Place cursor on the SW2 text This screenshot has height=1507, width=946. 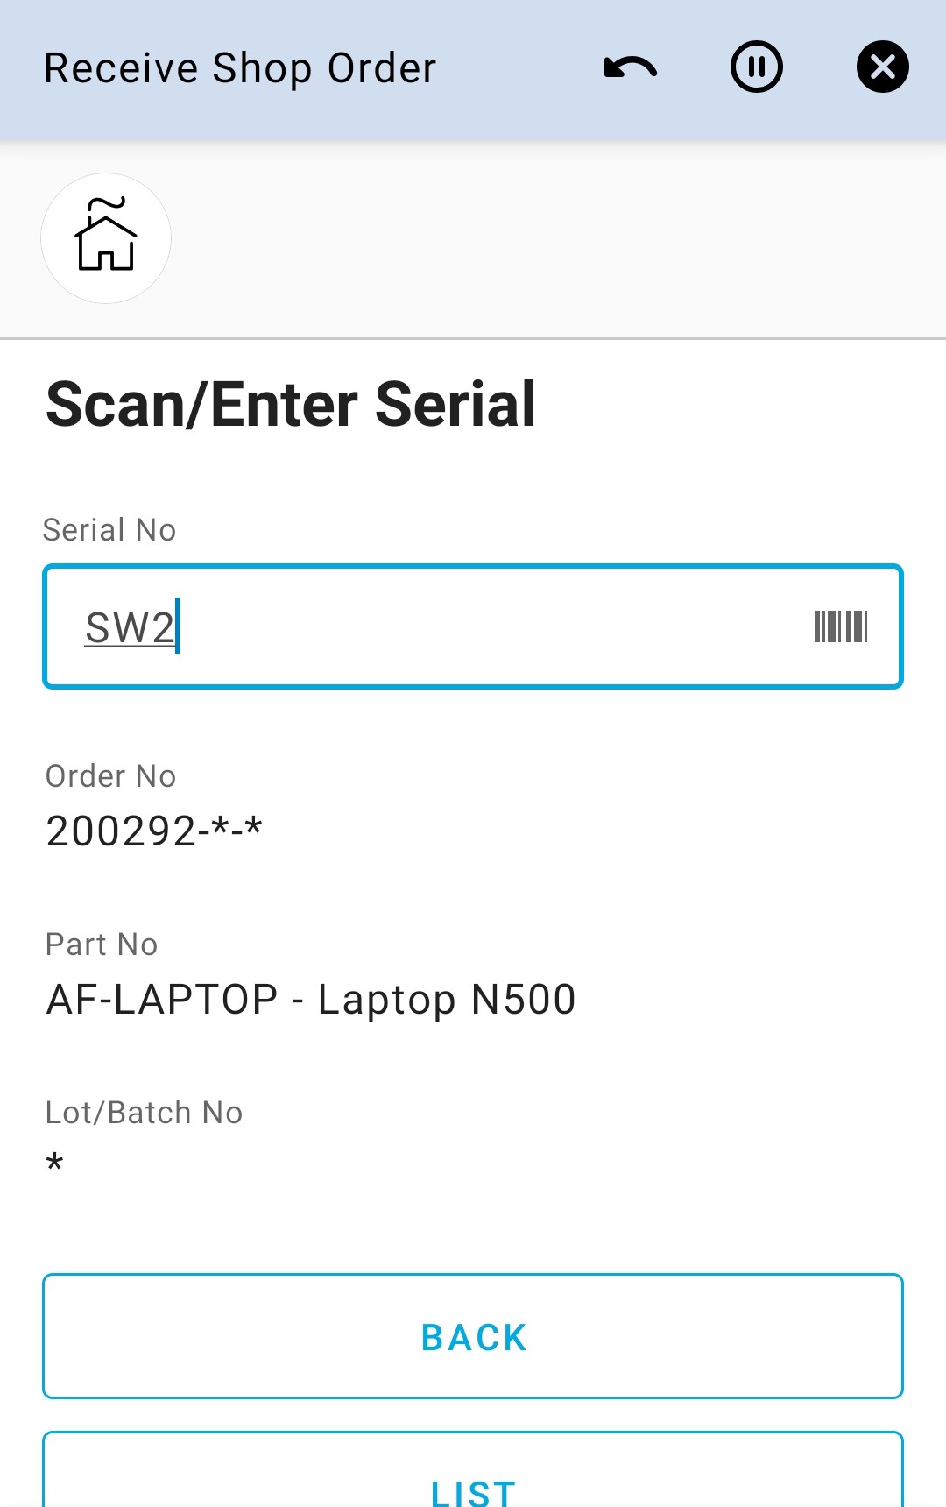pyautogui.click(x=130, y=628)
